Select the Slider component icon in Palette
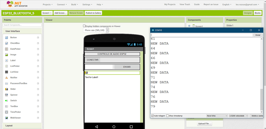Image resolution: width=266 pixels, height=129 pixels. click(7, 89)
